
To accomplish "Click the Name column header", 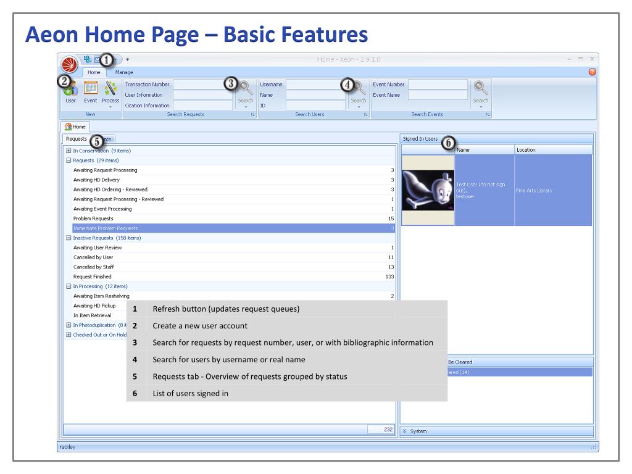I will pos(484,150).
